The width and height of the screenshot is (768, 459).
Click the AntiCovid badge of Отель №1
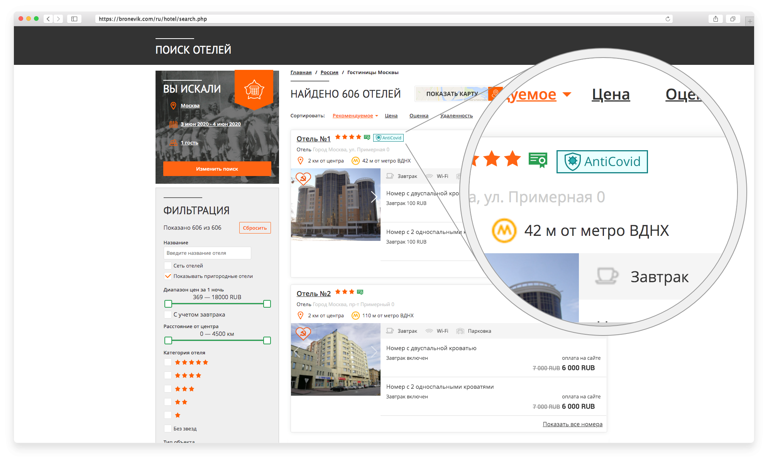click(x=389, y=138)
